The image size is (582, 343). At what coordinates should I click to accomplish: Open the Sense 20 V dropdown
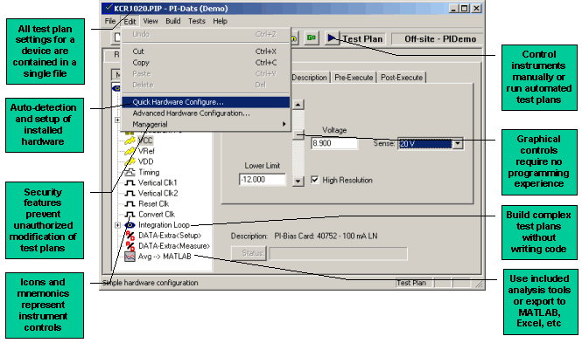pos(458,143)
